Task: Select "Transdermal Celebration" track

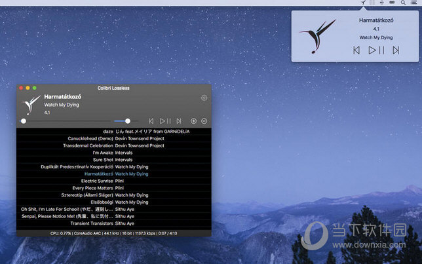Action: coord(114,145)
